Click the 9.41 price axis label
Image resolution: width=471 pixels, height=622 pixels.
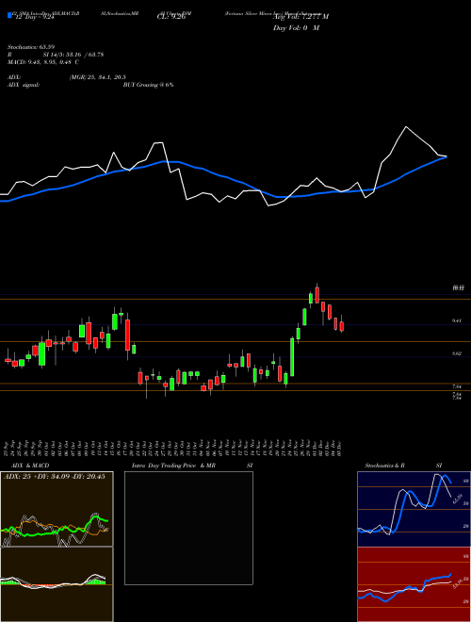tap(456, 320)
